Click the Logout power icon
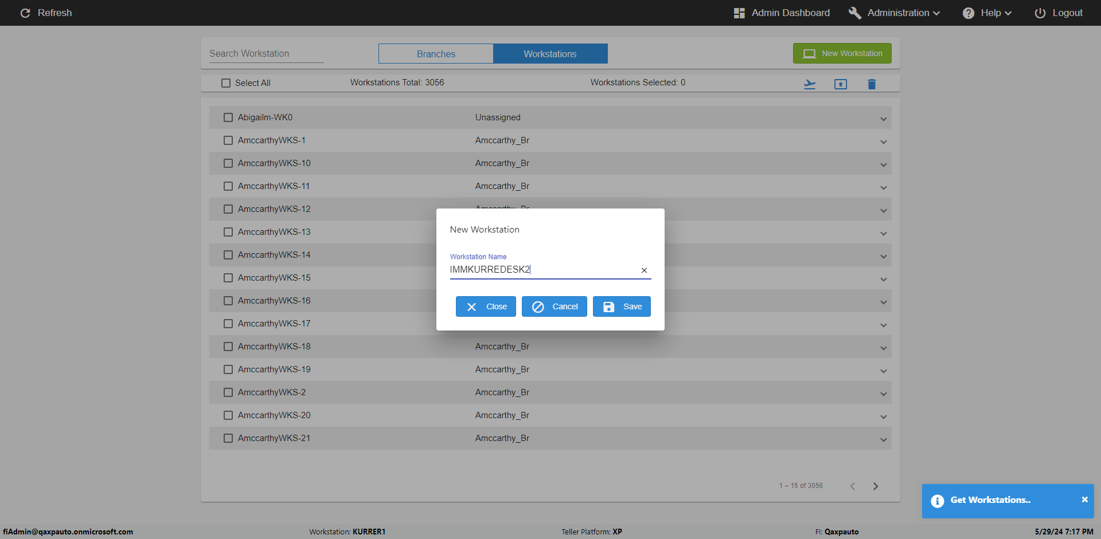1101x539 pixels. (1040, 13)
